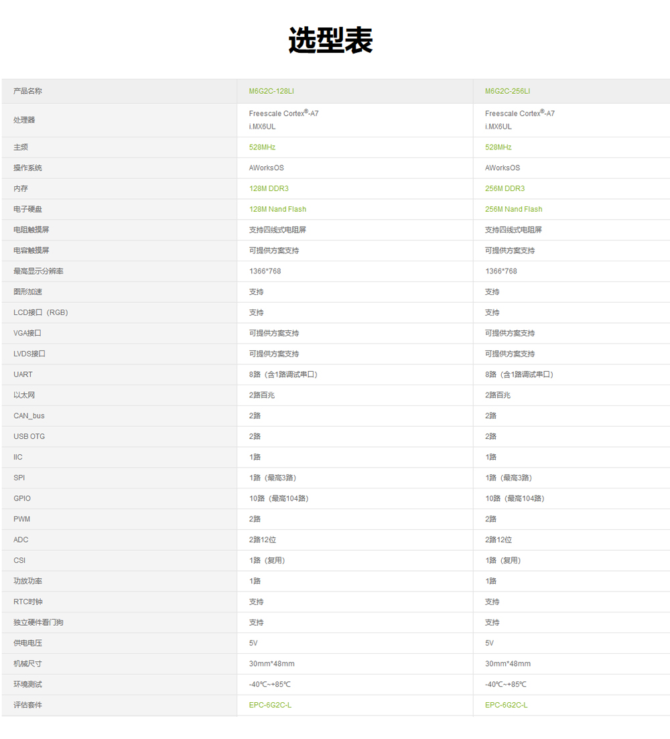Select the 内存 row label
Screen dimensions: 670x739
click(x=20, y=188)
